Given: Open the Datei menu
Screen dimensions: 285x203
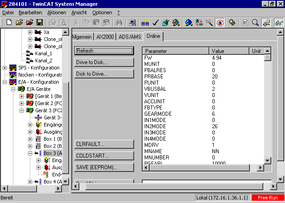Looking at the screenshot, I should (x=8, y=12).
